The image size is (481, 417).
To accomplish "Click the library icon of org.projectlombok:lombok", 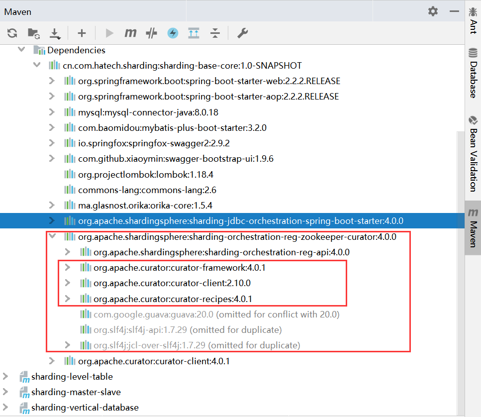I will click(69, 174).
